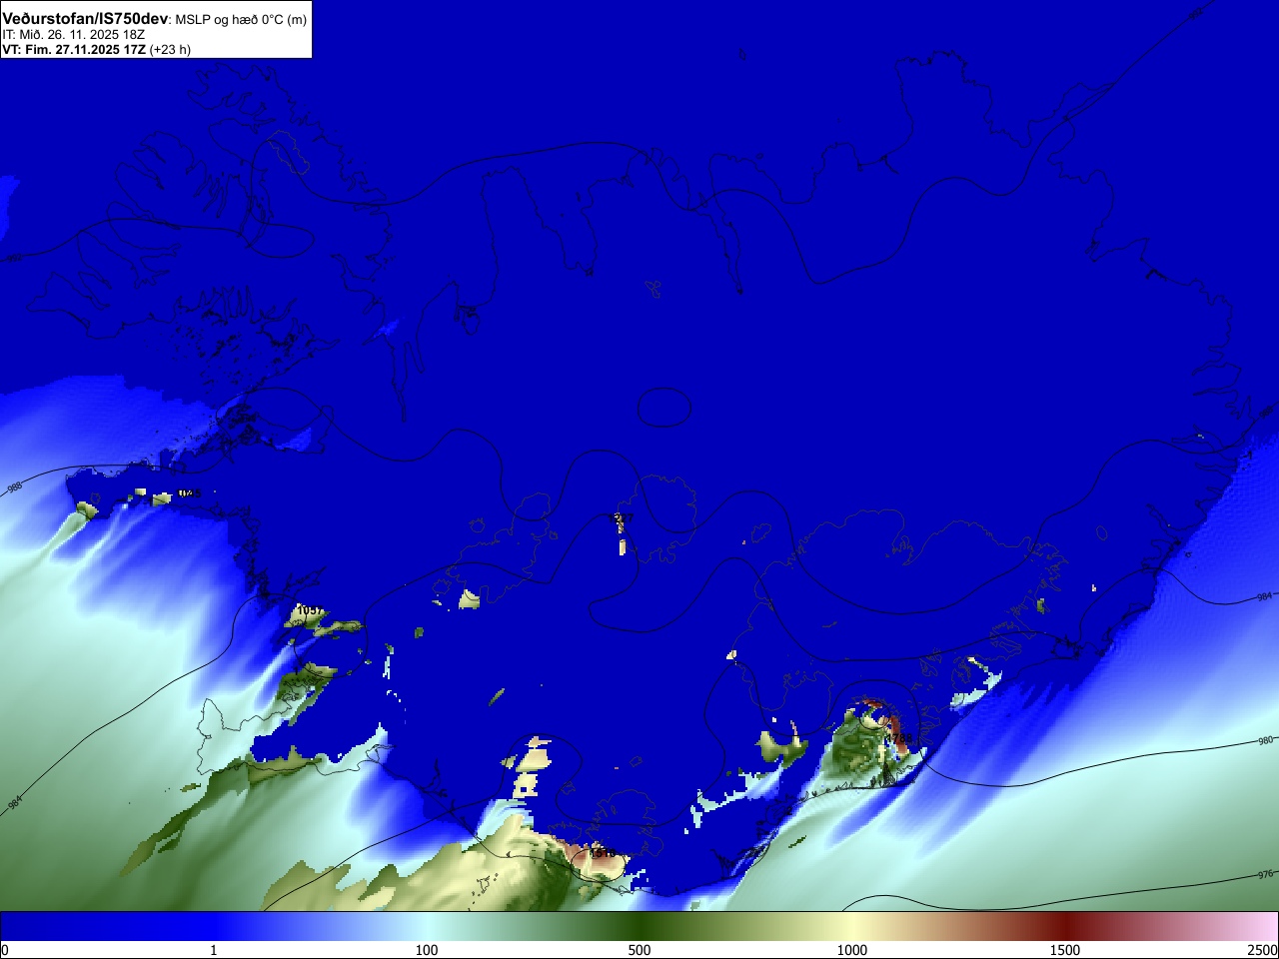This screenshot has width=1279, height=959.
Task: Click the '1500' tick on the legend
Action: [x=1065, y=950]
